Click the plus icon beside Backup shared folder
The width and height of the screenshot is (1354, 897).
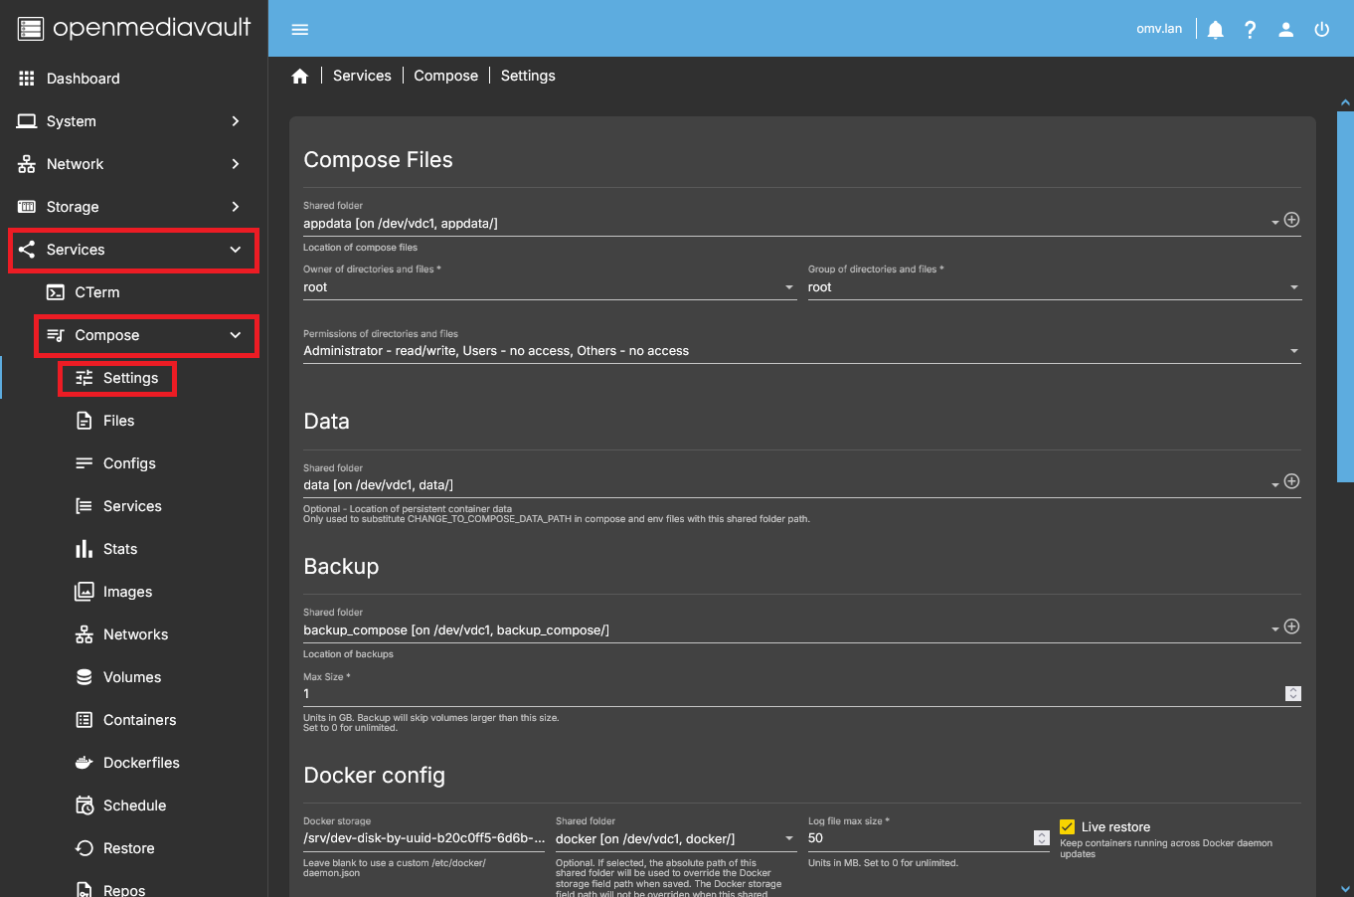(x=1291, y=627)
